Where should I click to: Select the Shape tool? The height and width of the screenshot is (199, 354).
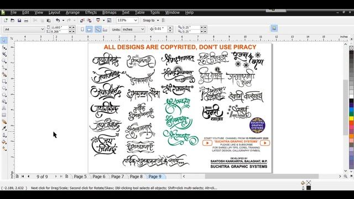click(x=4, y=48)
